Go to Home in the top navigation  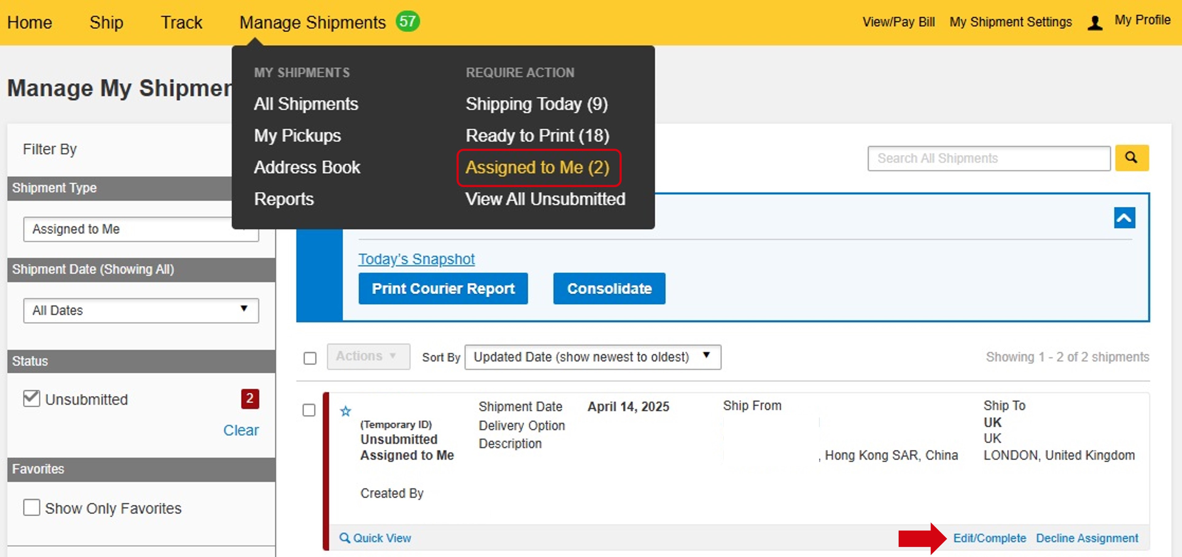(x=30, y=22)
